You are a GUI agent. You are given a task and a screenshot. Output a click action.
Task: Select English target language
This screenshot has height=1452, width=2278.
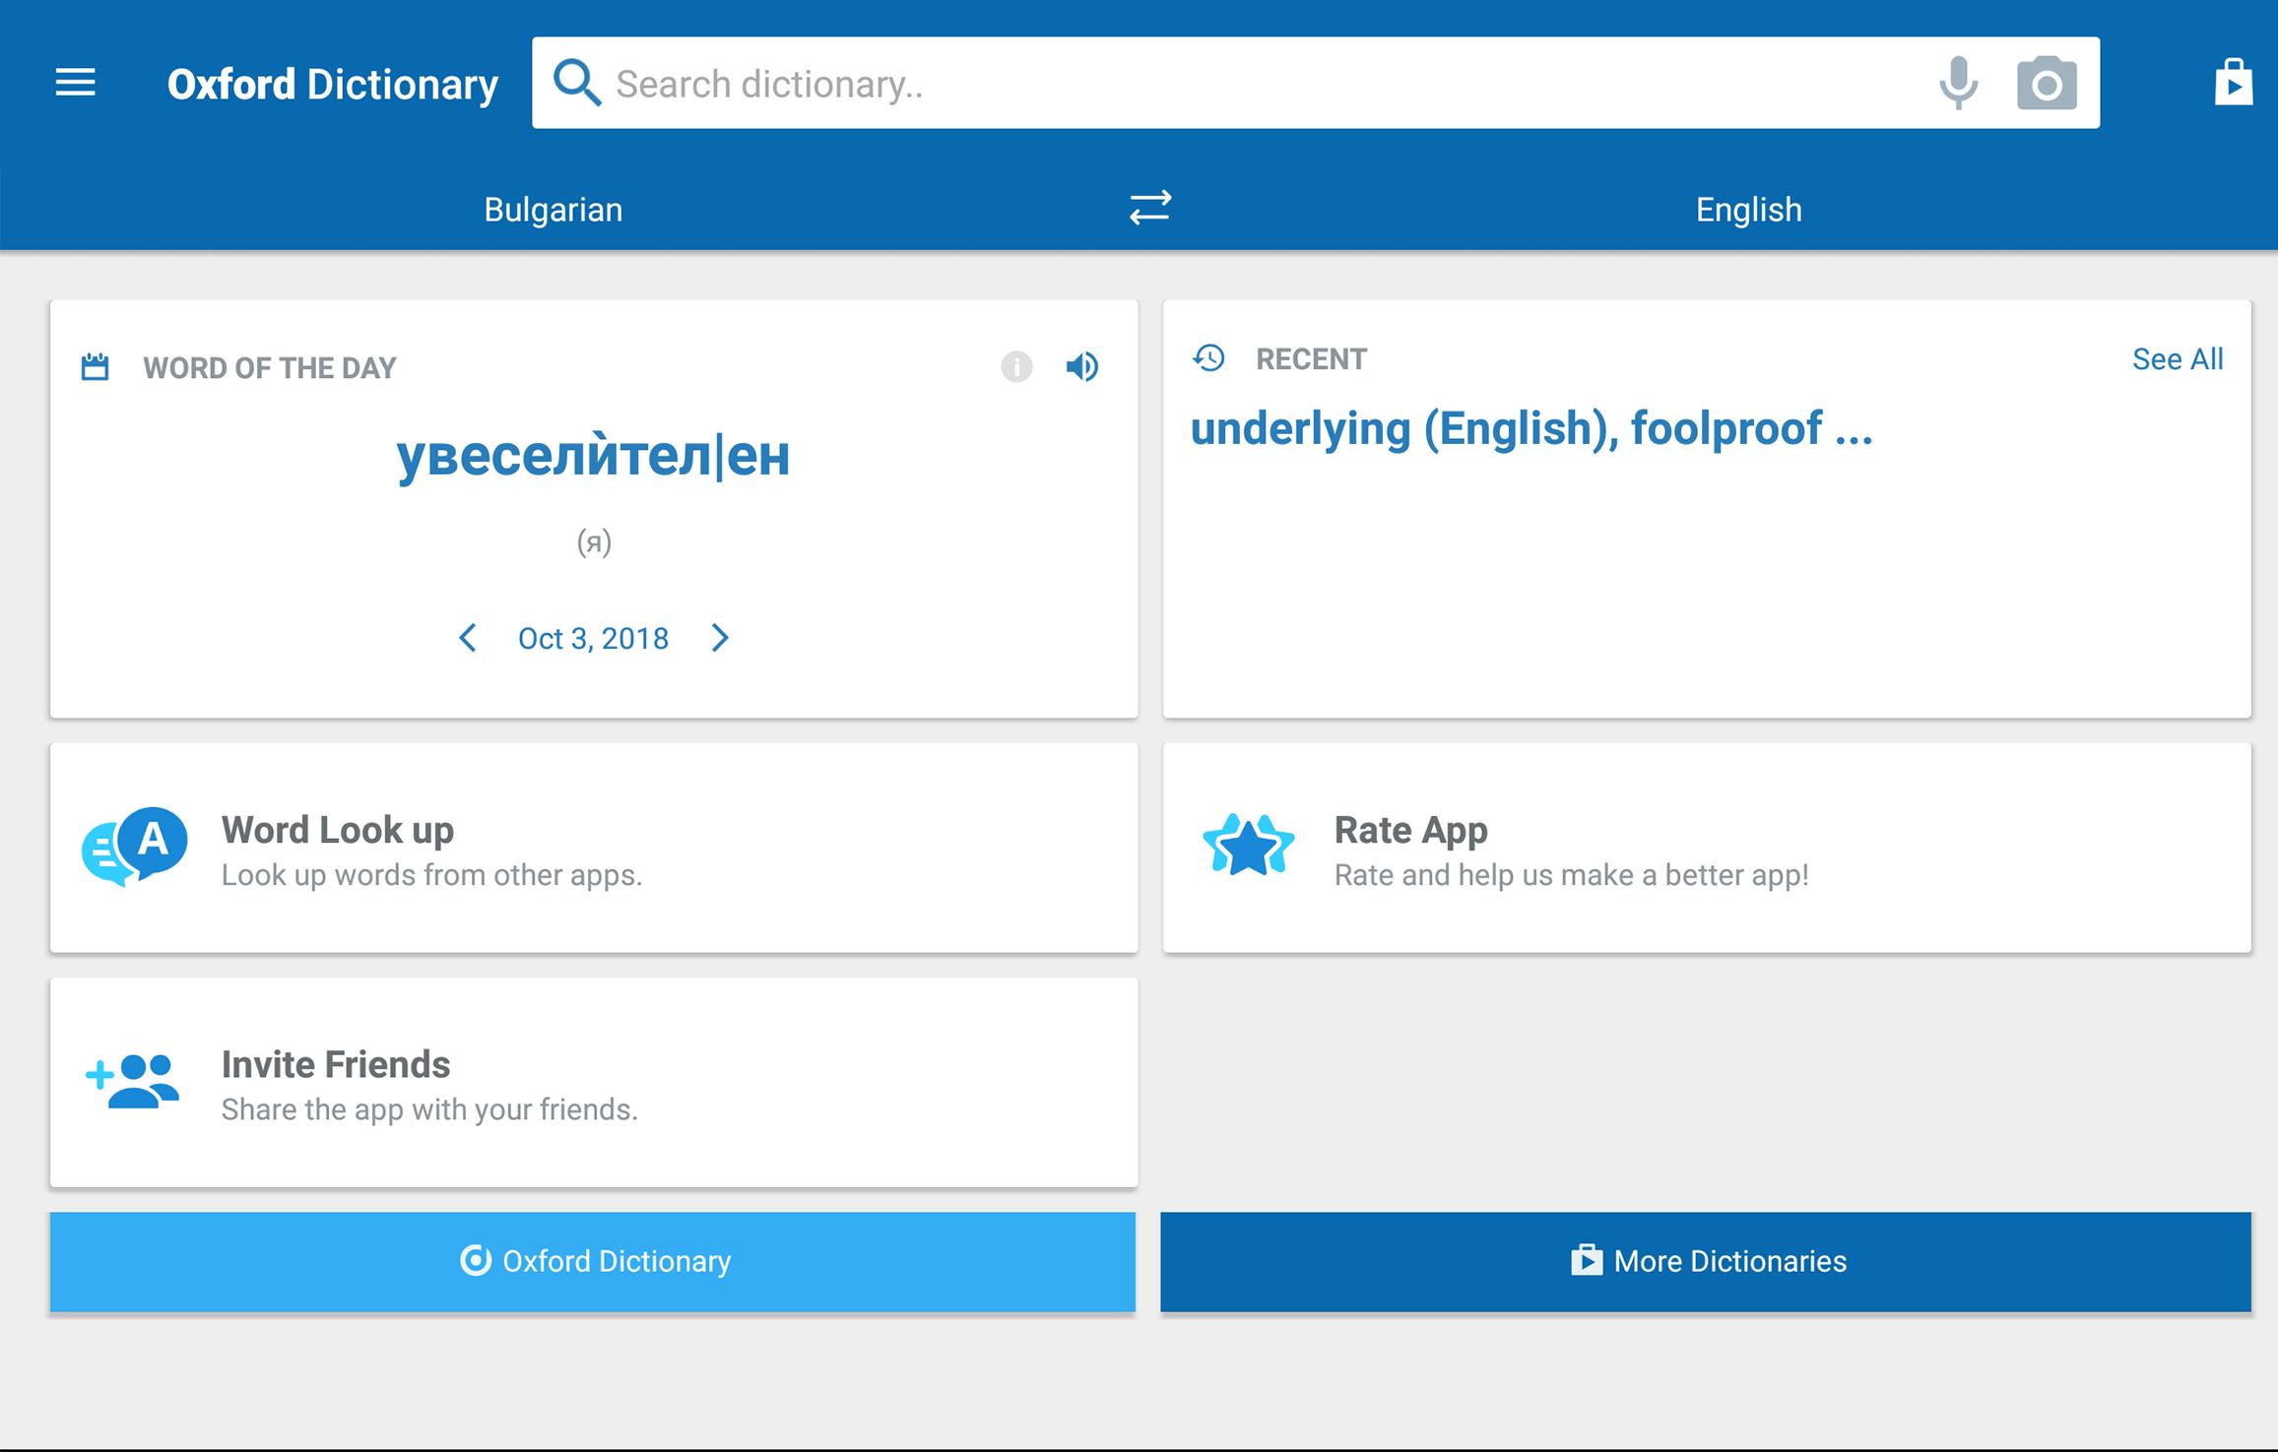1749,210
